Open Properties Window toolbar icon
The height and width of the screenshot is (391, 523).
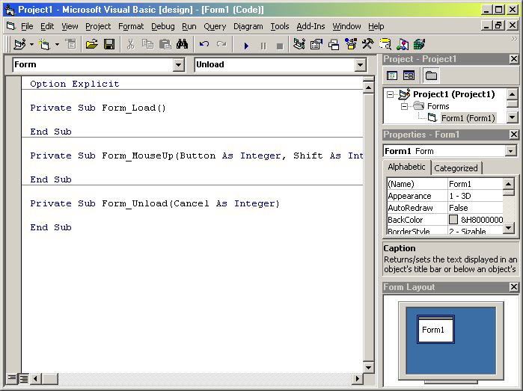[x=316, y=44]
